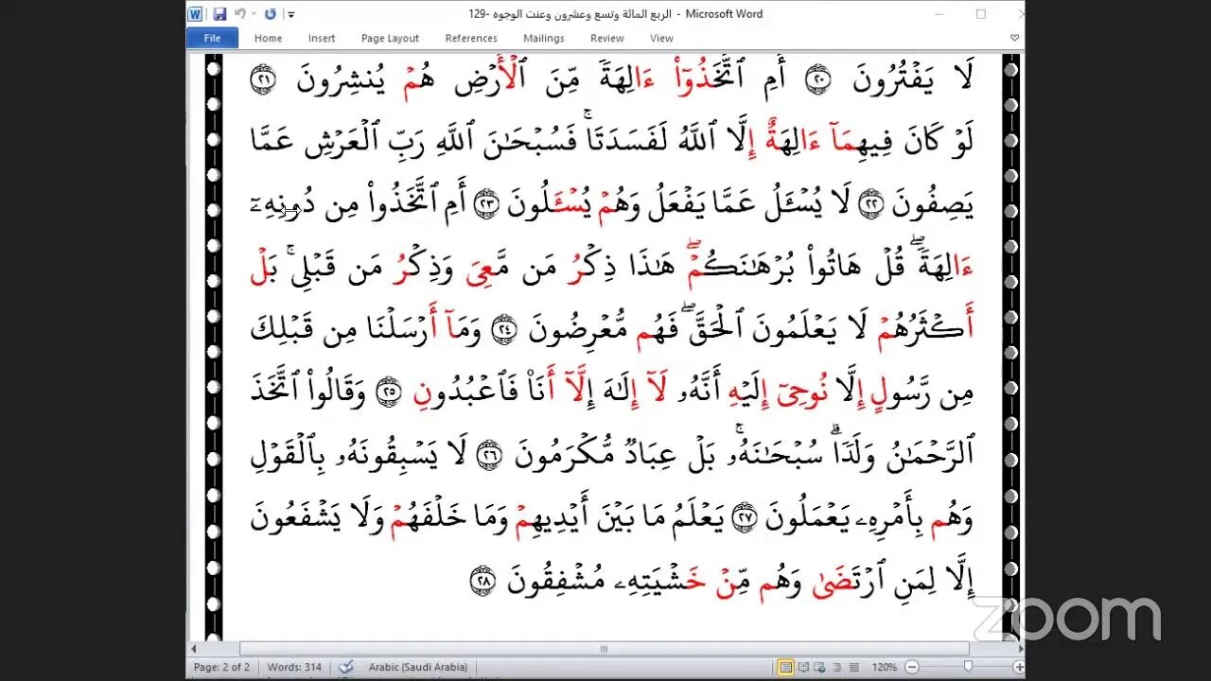The height and width of the screenshot is (681, 1211).
Task: Save the document with the floppy icon
Action: pos(219,14)
